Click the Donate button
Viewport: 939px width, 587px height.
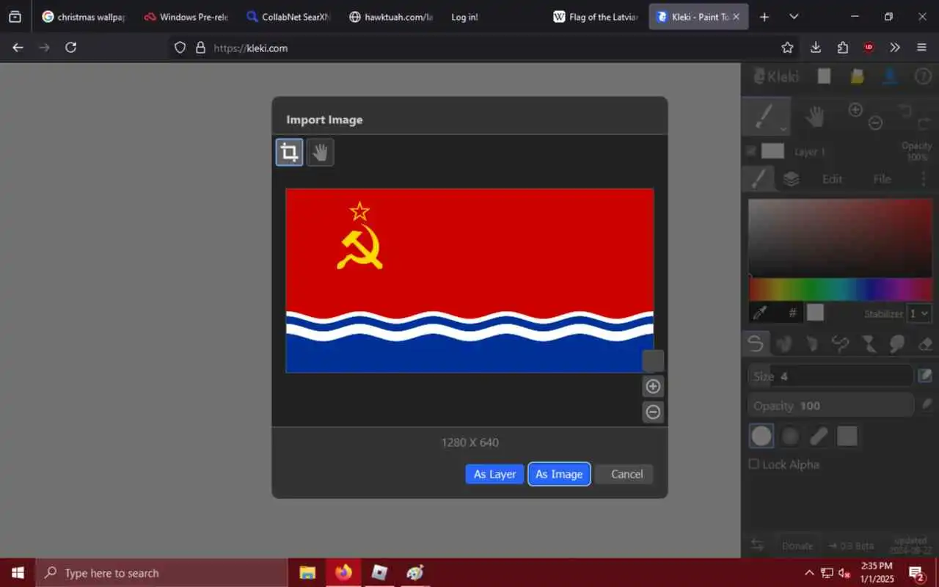[797, 546]
